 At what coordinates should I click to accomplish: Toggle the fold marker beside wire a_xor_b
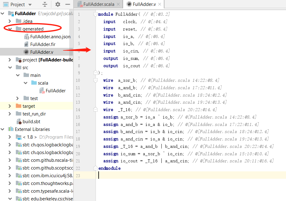[x=96, y=80]
